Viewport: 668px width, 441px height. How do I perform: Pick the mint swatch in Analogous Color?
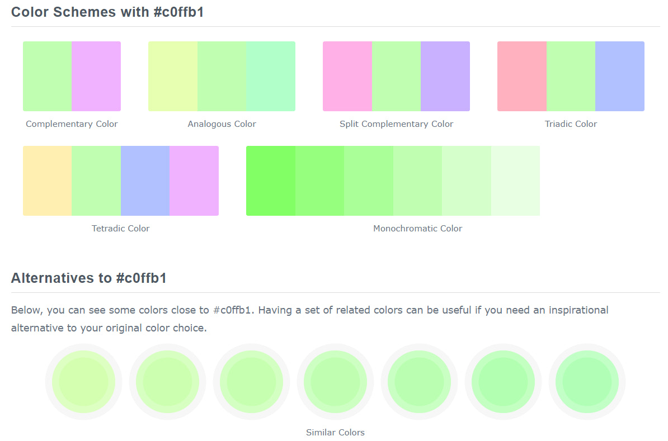pos(271,76)
